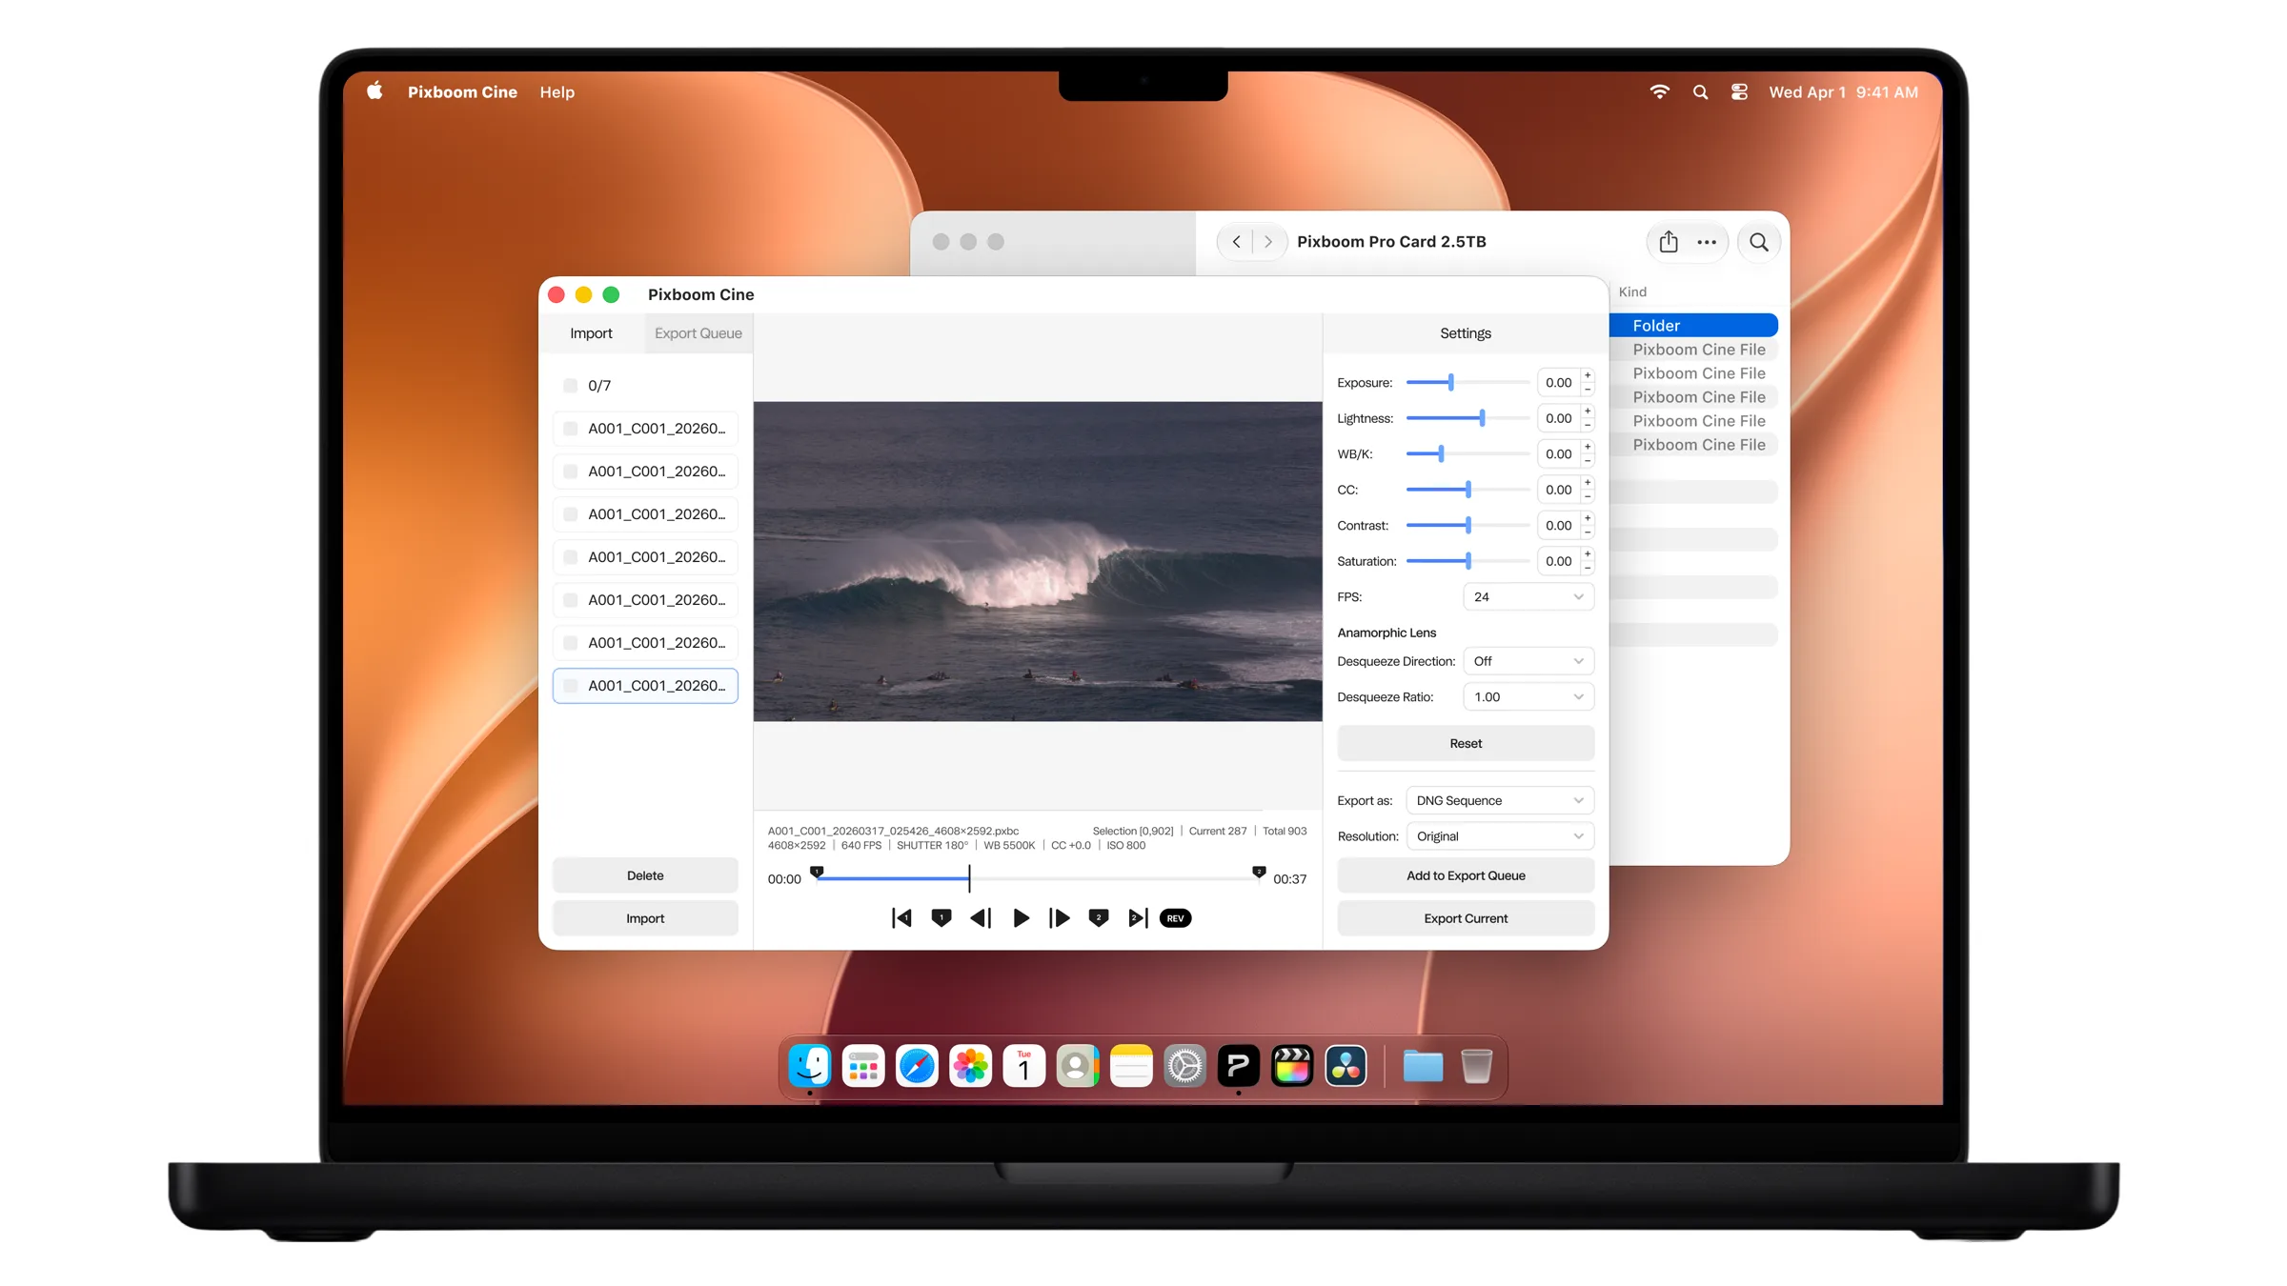
Task: Set marker 1 at the current frame
Action: click(x=941, y=918)
